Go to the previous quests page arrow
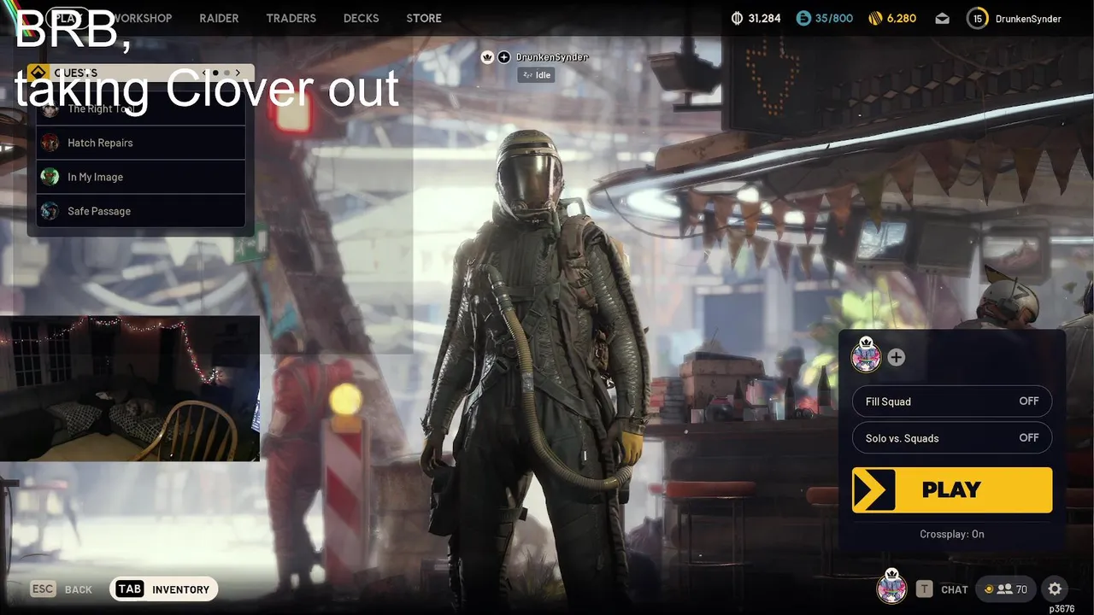This screenshot has height=615, width=1094. 204,73
